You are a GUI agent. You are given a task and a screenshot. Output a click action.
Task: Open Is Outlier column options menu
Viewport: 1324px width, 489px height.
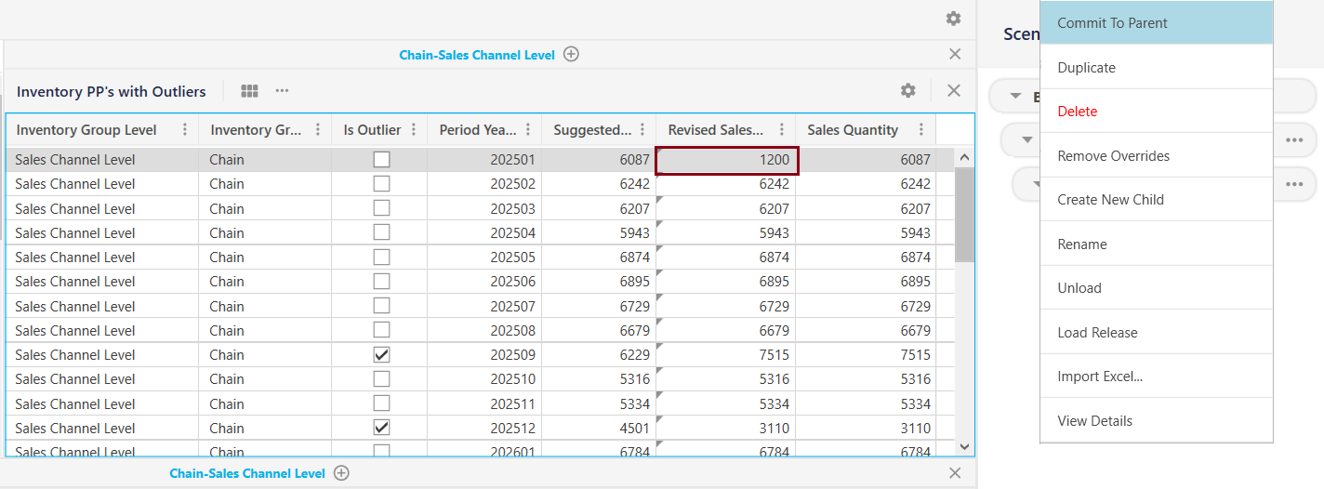click(414, 130)
